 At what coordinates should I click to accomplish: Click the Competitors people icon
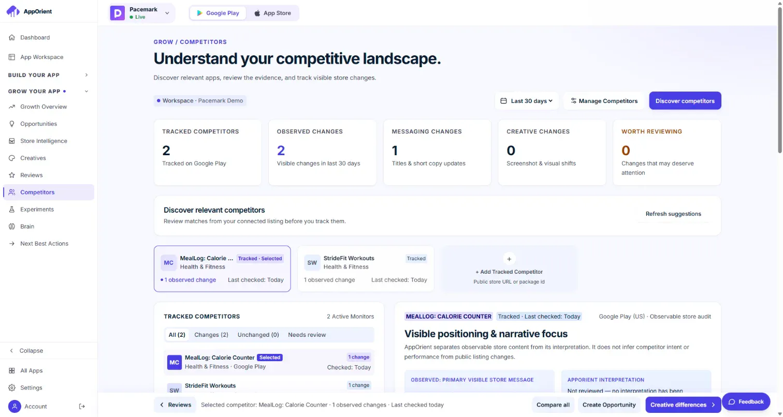12,192
